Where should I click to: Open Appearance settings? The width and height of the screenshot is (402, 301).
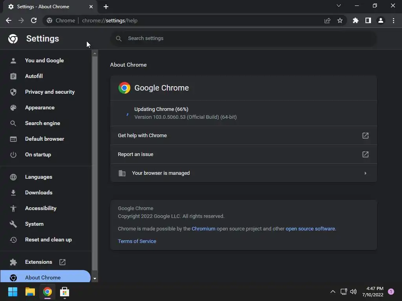(46, 108)
